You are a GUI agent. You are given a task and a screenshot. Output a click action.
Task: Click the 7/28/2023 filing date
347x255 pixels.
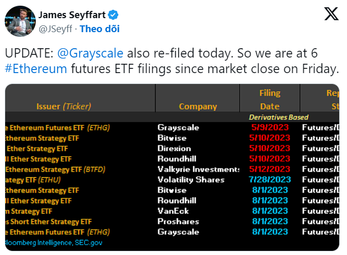click(270, 179)
